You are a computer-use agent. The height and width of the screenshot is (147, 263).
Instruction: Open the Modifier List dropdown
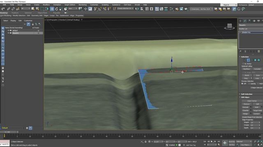[251, 29]
